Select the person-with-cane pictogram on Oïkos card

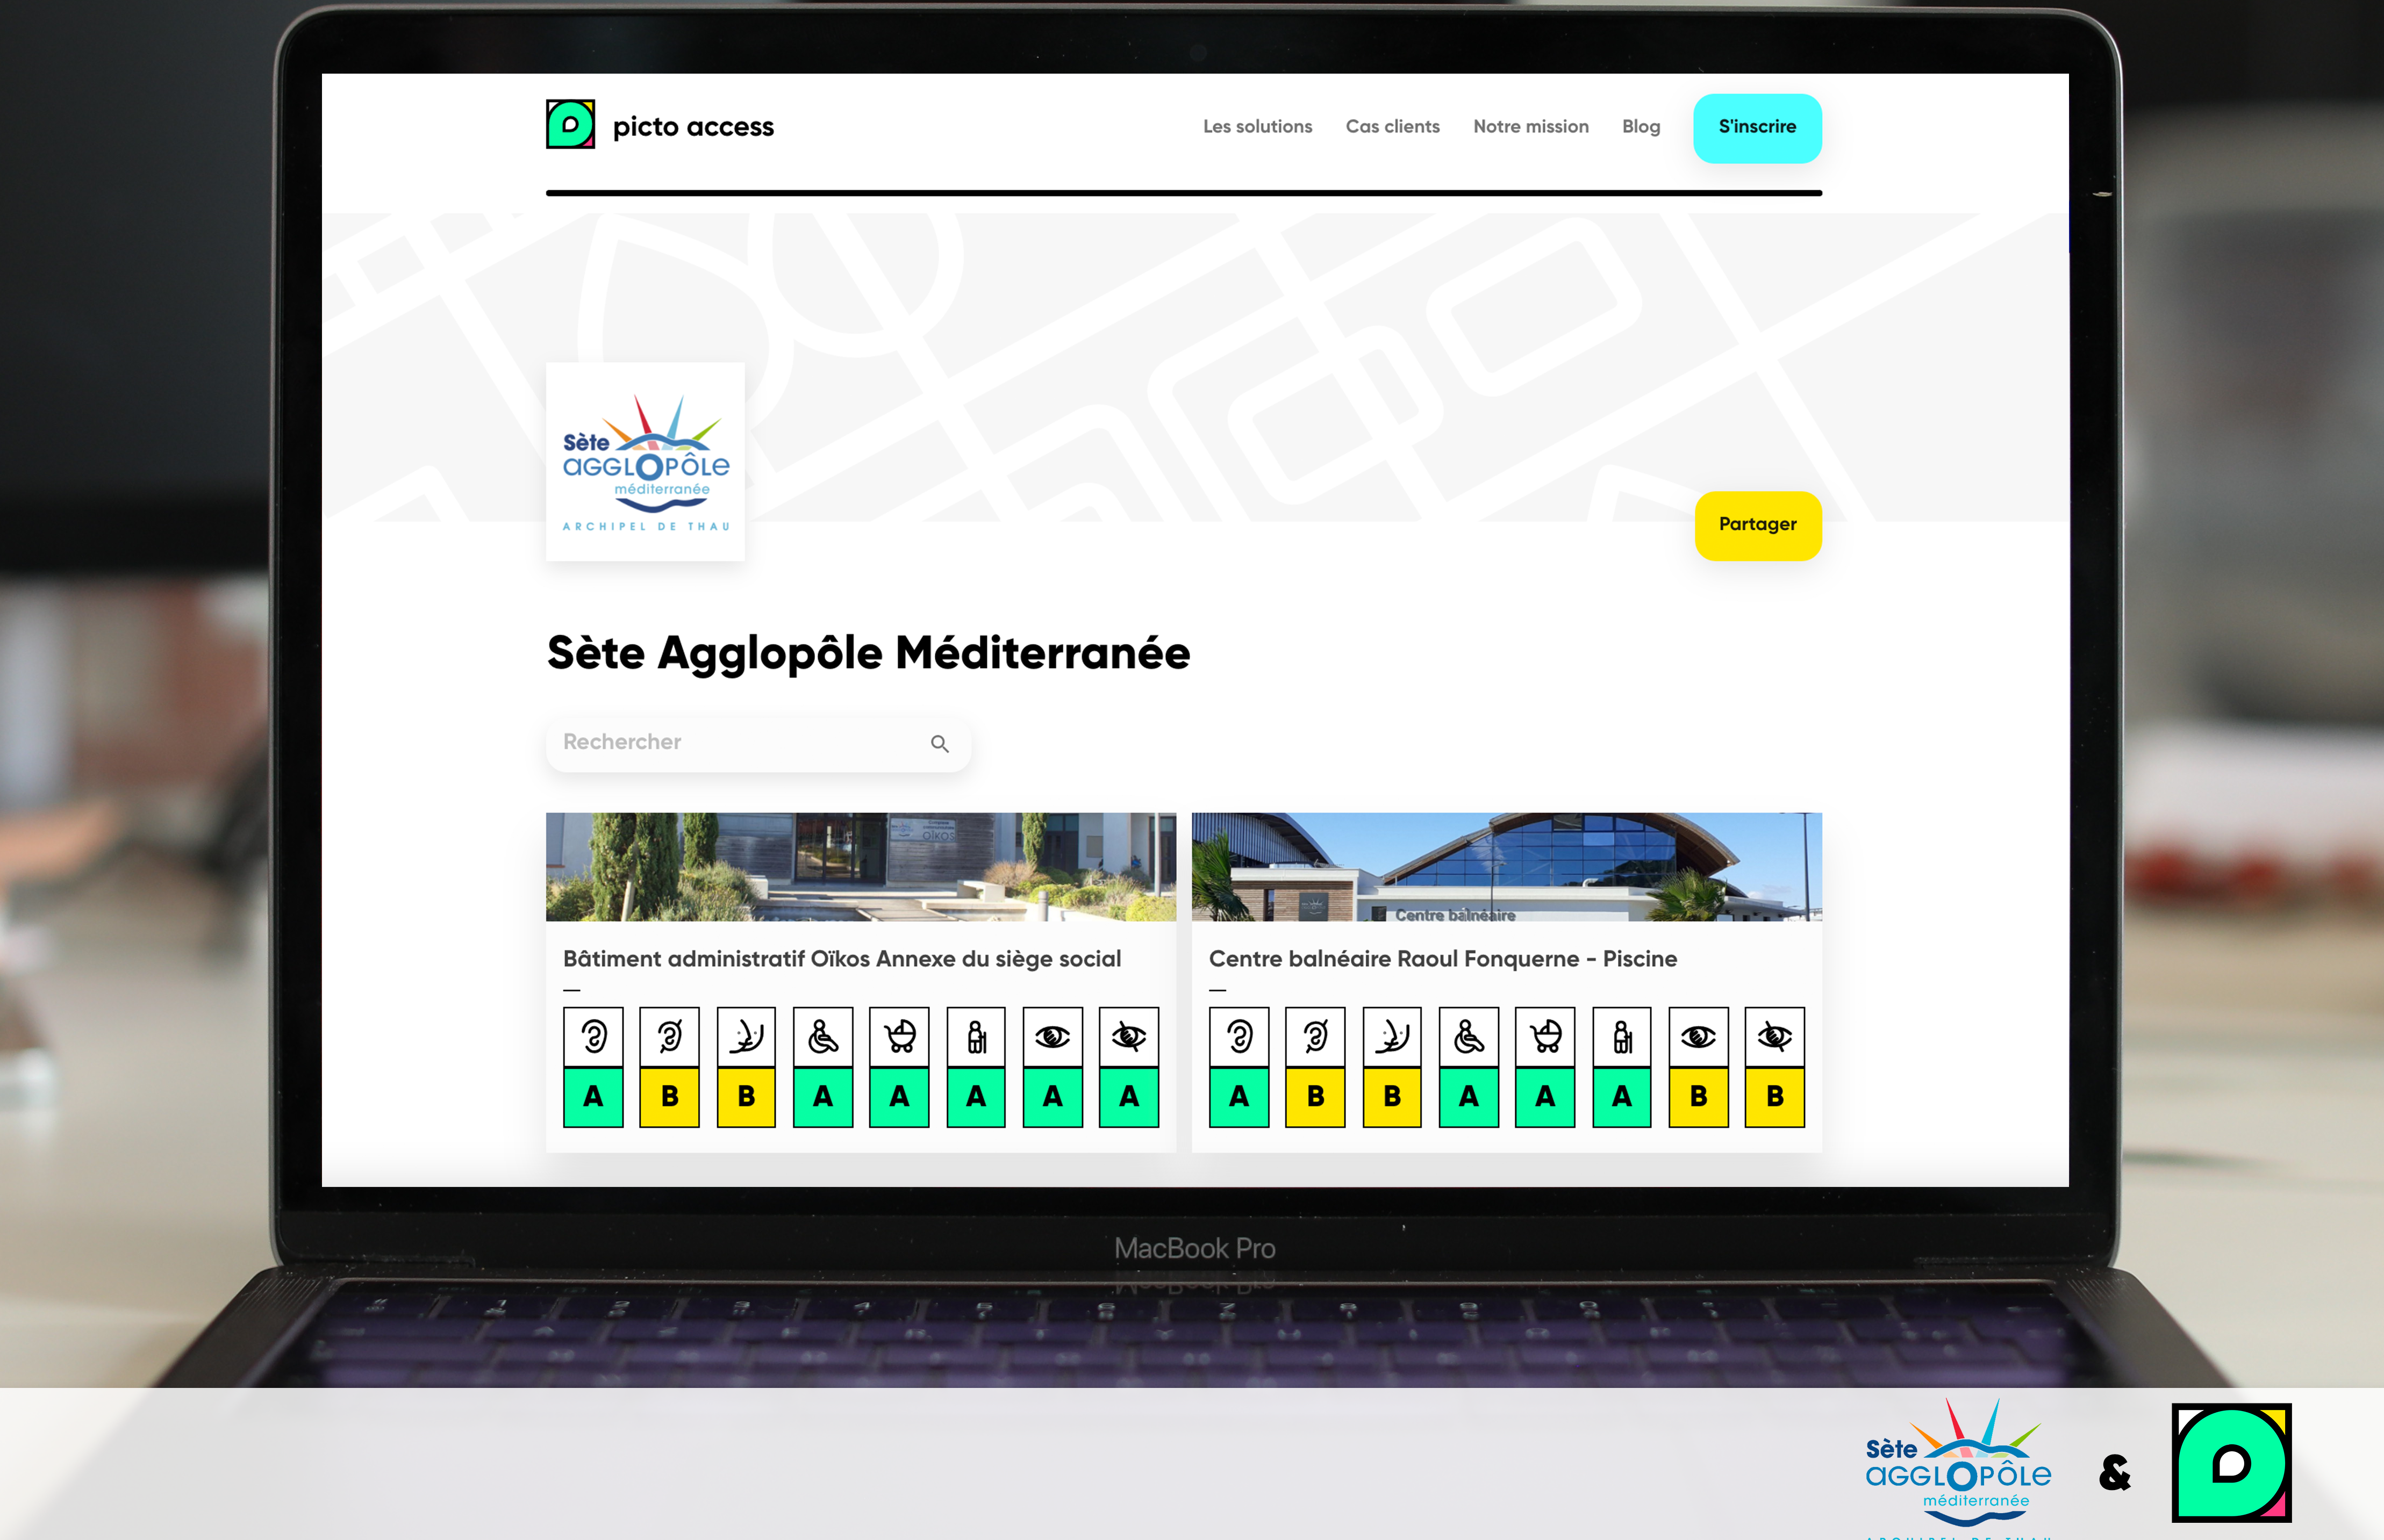[976, 1037]
